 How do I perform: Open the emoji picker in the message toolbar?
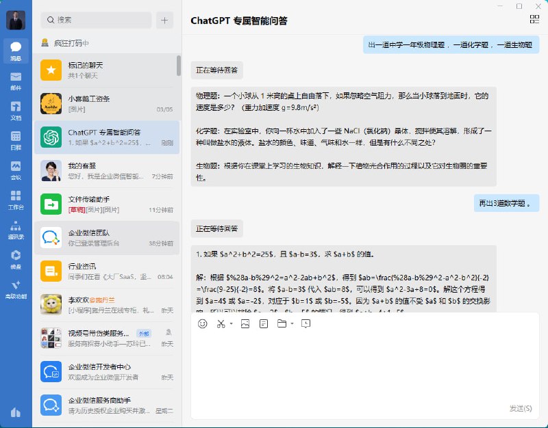[203, 323]
